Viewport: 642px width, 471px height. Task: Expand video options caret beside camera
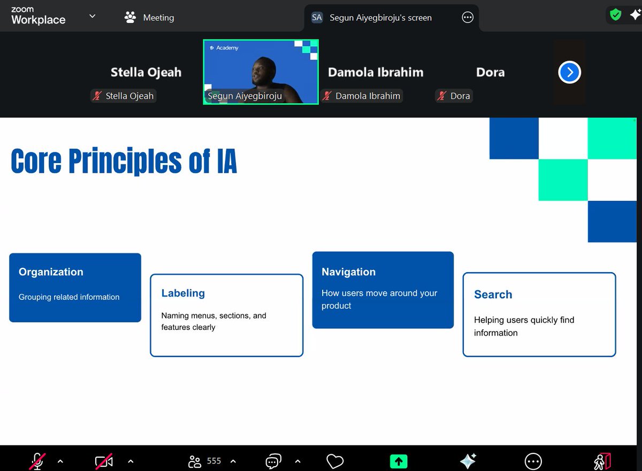point(131,461)
